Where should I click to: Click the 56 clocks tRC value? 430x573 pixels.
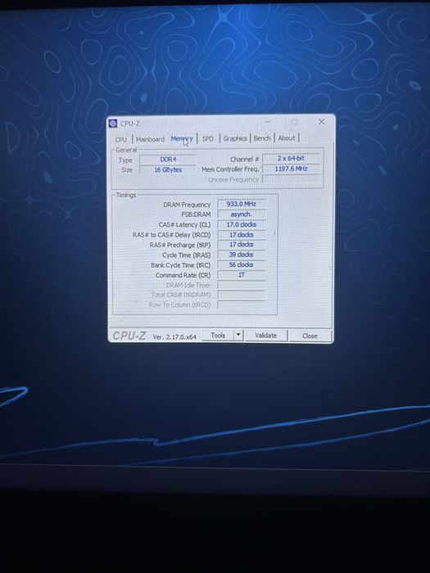(242, 264)
